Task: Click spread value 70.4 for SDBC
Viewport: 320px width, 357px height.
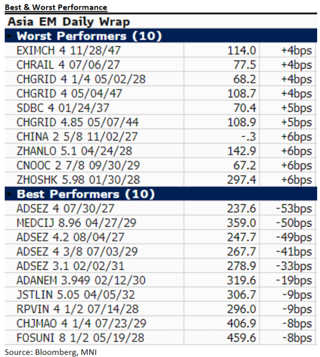Action: pyautogui.click(x=245, y=108)
